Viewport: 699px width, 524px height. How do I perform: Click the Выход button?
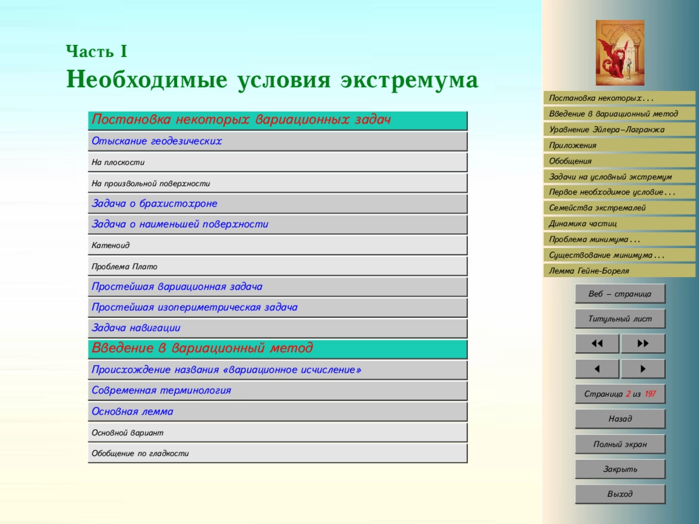tap(620, 494)
